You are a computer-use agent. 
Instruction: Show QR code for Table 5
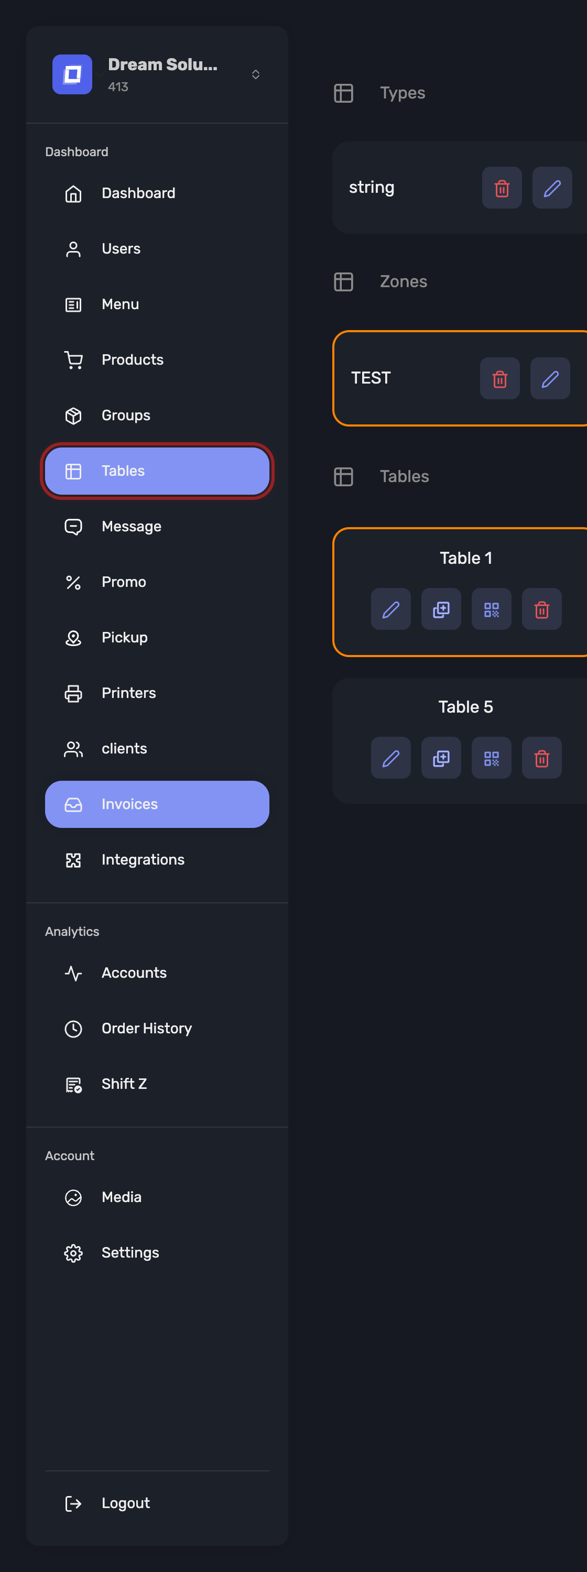click(x=491, y=758)
